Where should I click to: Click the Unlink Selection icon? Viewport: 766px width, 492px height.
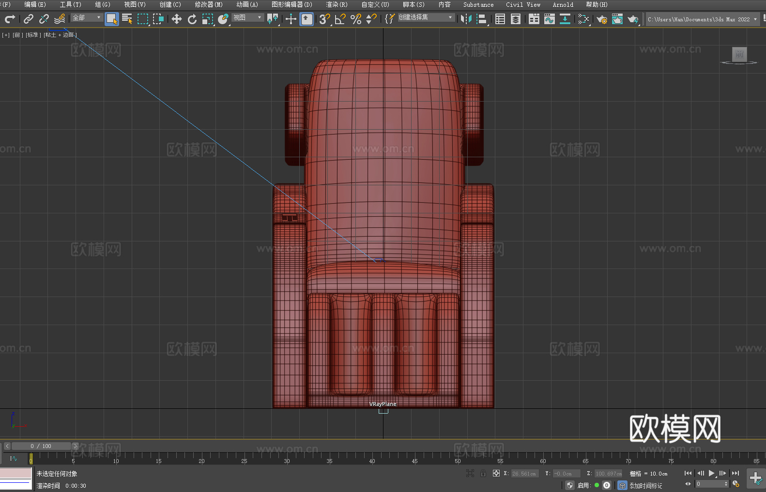[44, 19]
